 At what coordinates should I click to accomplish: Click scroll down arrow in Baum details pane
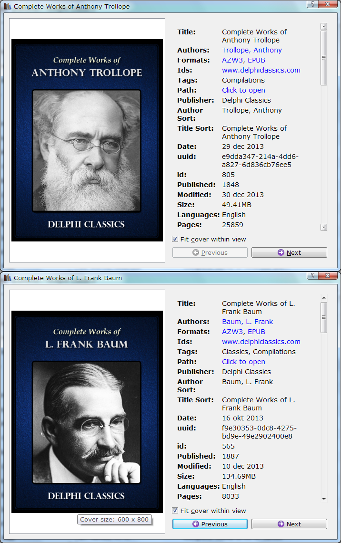[x=324, y=499]
